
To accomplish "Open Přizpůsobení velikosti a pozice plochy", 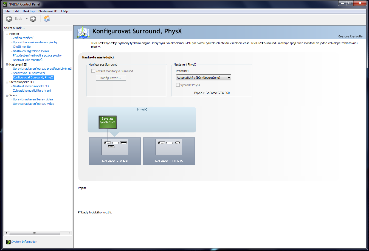I will (37, 55).
